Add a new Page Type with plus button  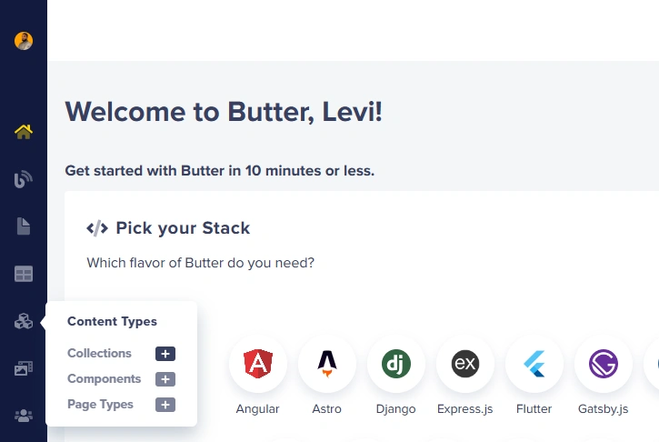165,405
